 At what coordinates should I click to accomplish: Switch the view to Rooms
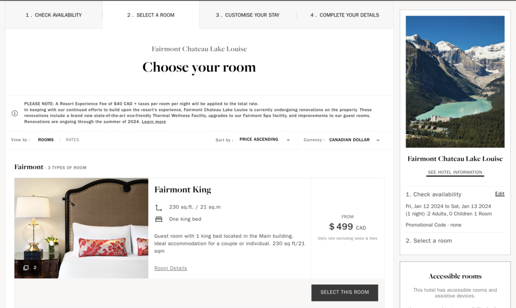[46, 140]
